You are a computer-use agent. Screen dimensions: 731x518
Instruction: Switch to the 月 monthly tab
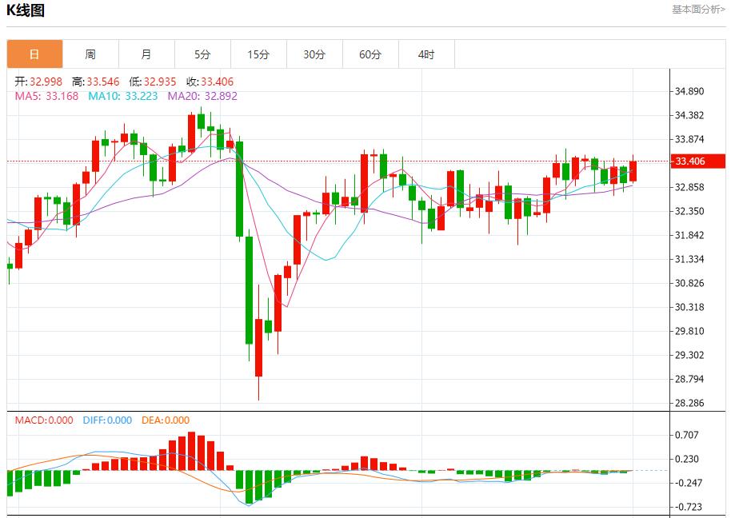146,54
